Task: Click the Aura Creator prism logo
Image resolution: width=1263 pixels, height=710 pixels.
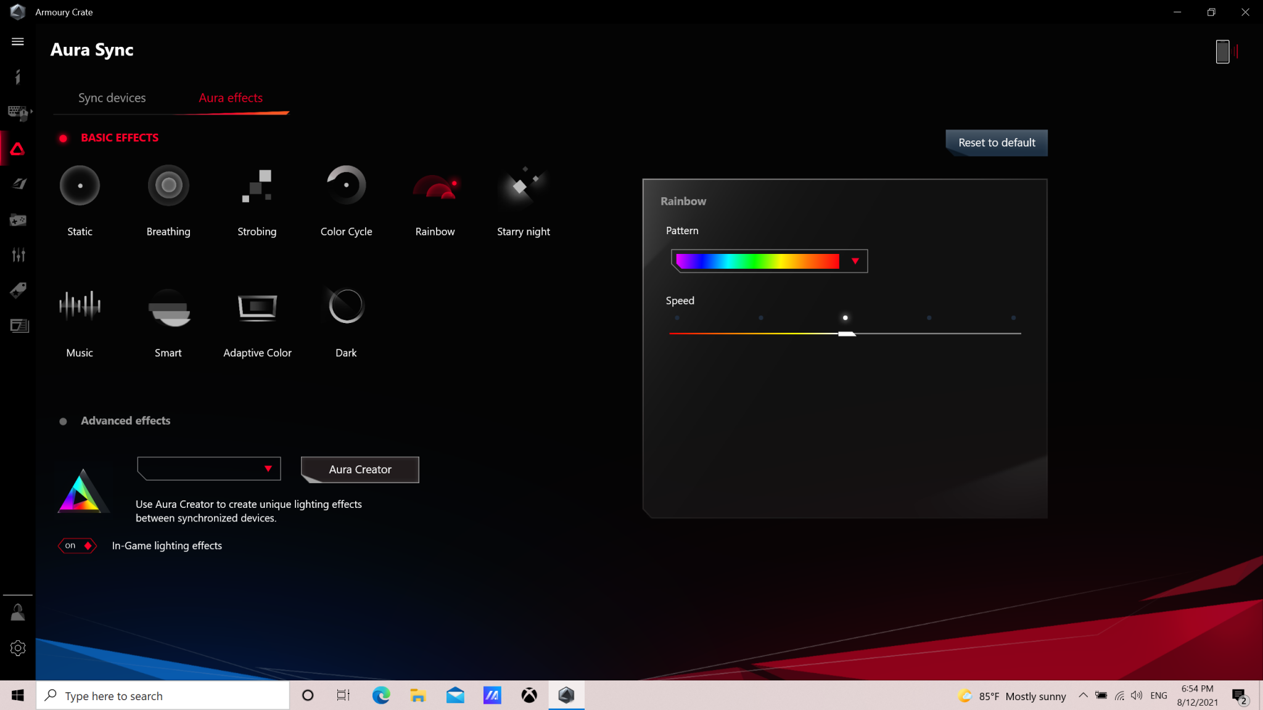Action: click(x=82, y=491)
